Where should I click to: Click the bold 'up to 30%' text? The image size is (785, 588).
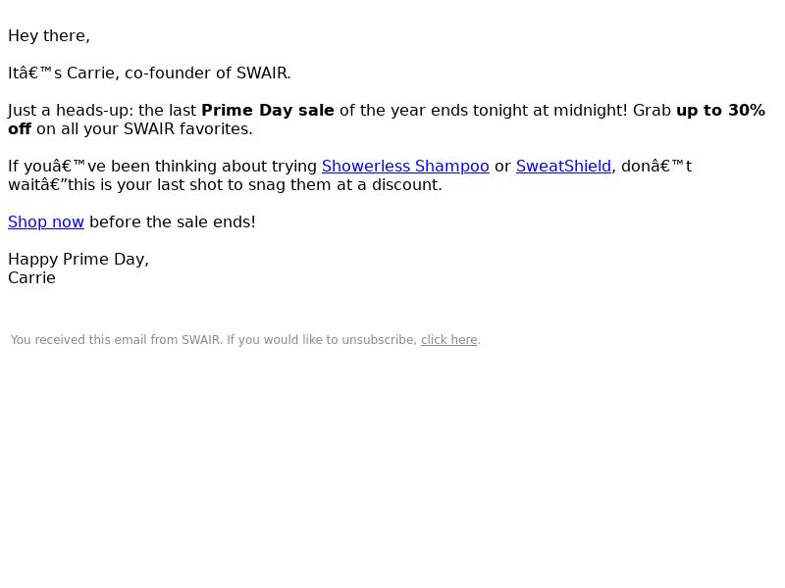click(720, 110)
